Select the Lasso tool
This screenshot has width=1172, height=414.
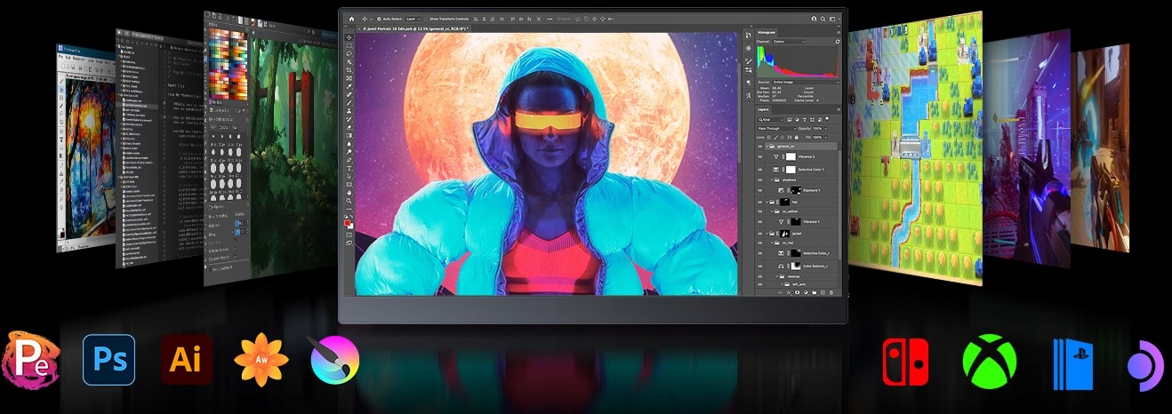(349, 53)
